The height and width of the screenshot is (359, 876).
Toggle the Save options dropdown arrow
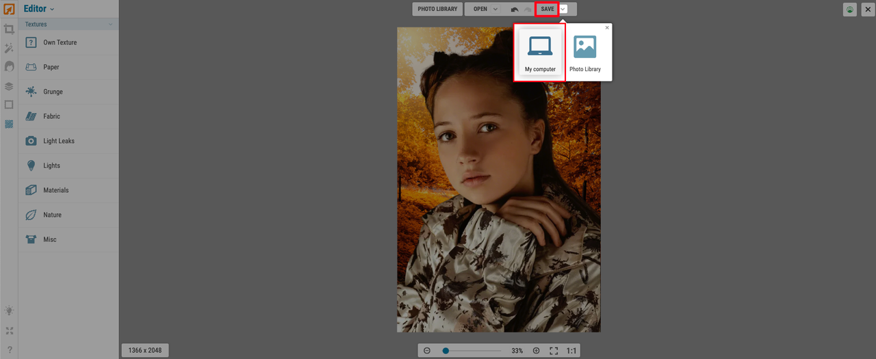(x=563, y=9)
